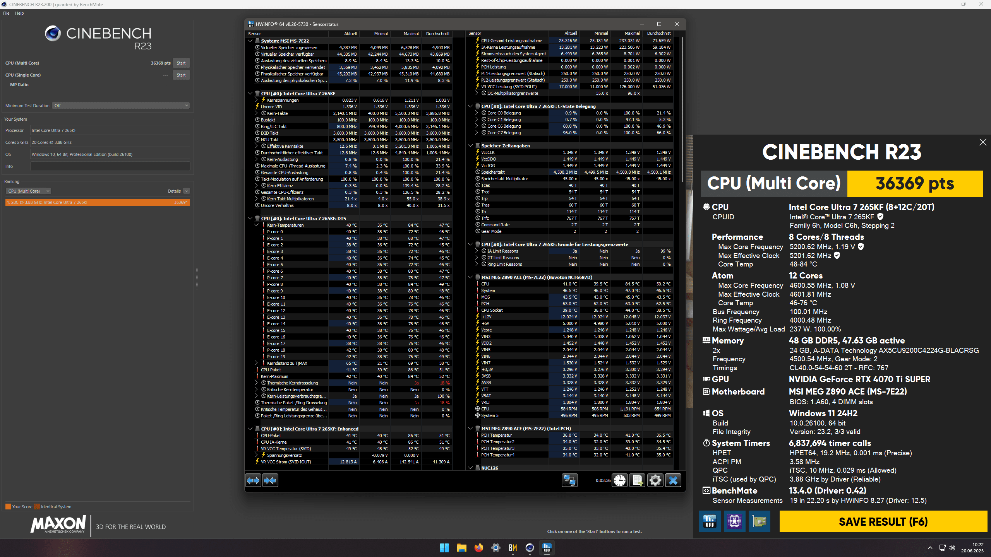Open the Minimum Test Duration dropdown
This screenshot has height=557, width=991.
click(x=122, y=106)
